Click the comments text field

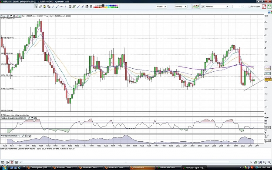136,153
